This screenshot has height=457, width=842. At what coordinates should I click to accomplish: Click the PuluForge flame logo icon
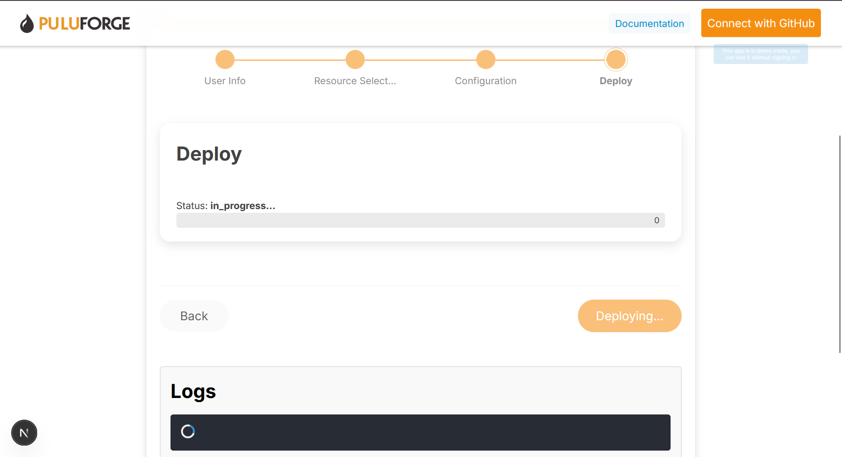click(27, 23)
